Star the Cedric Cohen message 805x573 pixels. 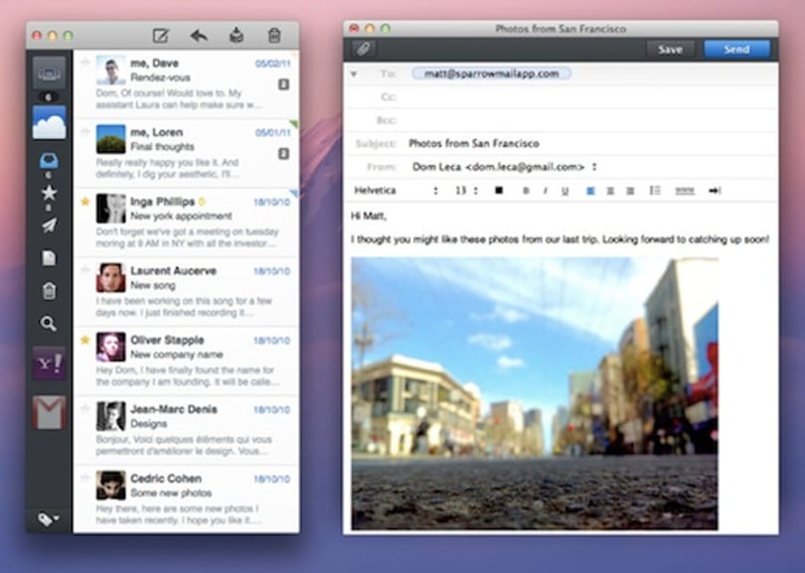pyautogui.click(x=85, y=478)
